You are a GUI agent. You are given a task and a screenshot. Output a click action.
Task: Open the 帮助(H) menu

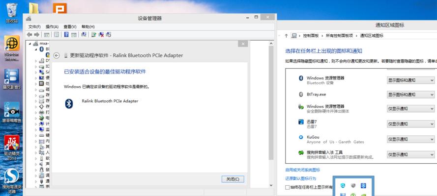[88, 26]
